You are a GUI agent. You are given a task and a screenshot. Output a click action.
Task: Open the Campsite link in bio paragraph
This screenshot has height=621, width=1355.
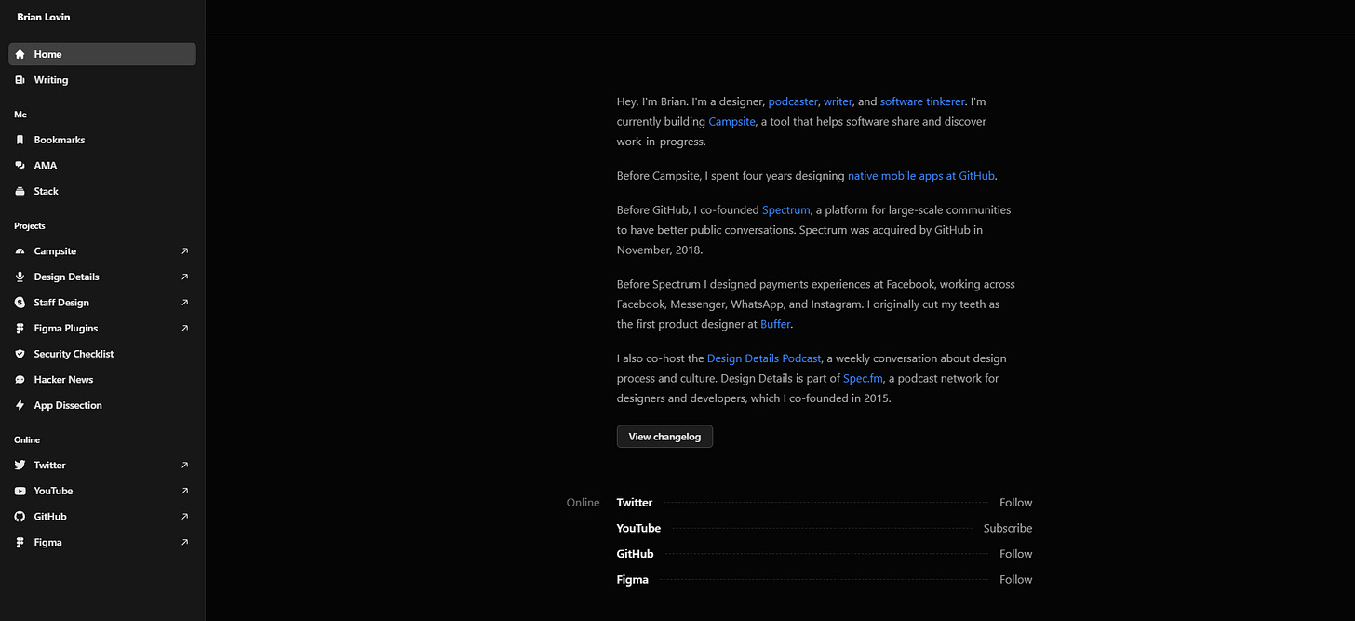732,122
